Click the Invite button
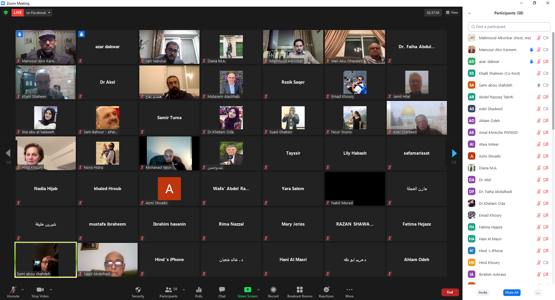The width and height of the screenshot is (555, 300). 483,292
